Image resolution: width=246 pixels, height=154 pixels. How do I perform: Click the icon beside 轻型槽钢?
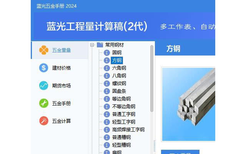[107, 145]
